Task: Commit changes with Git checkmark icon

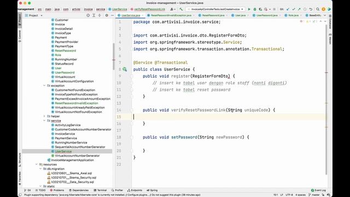Action: (294, 9)
